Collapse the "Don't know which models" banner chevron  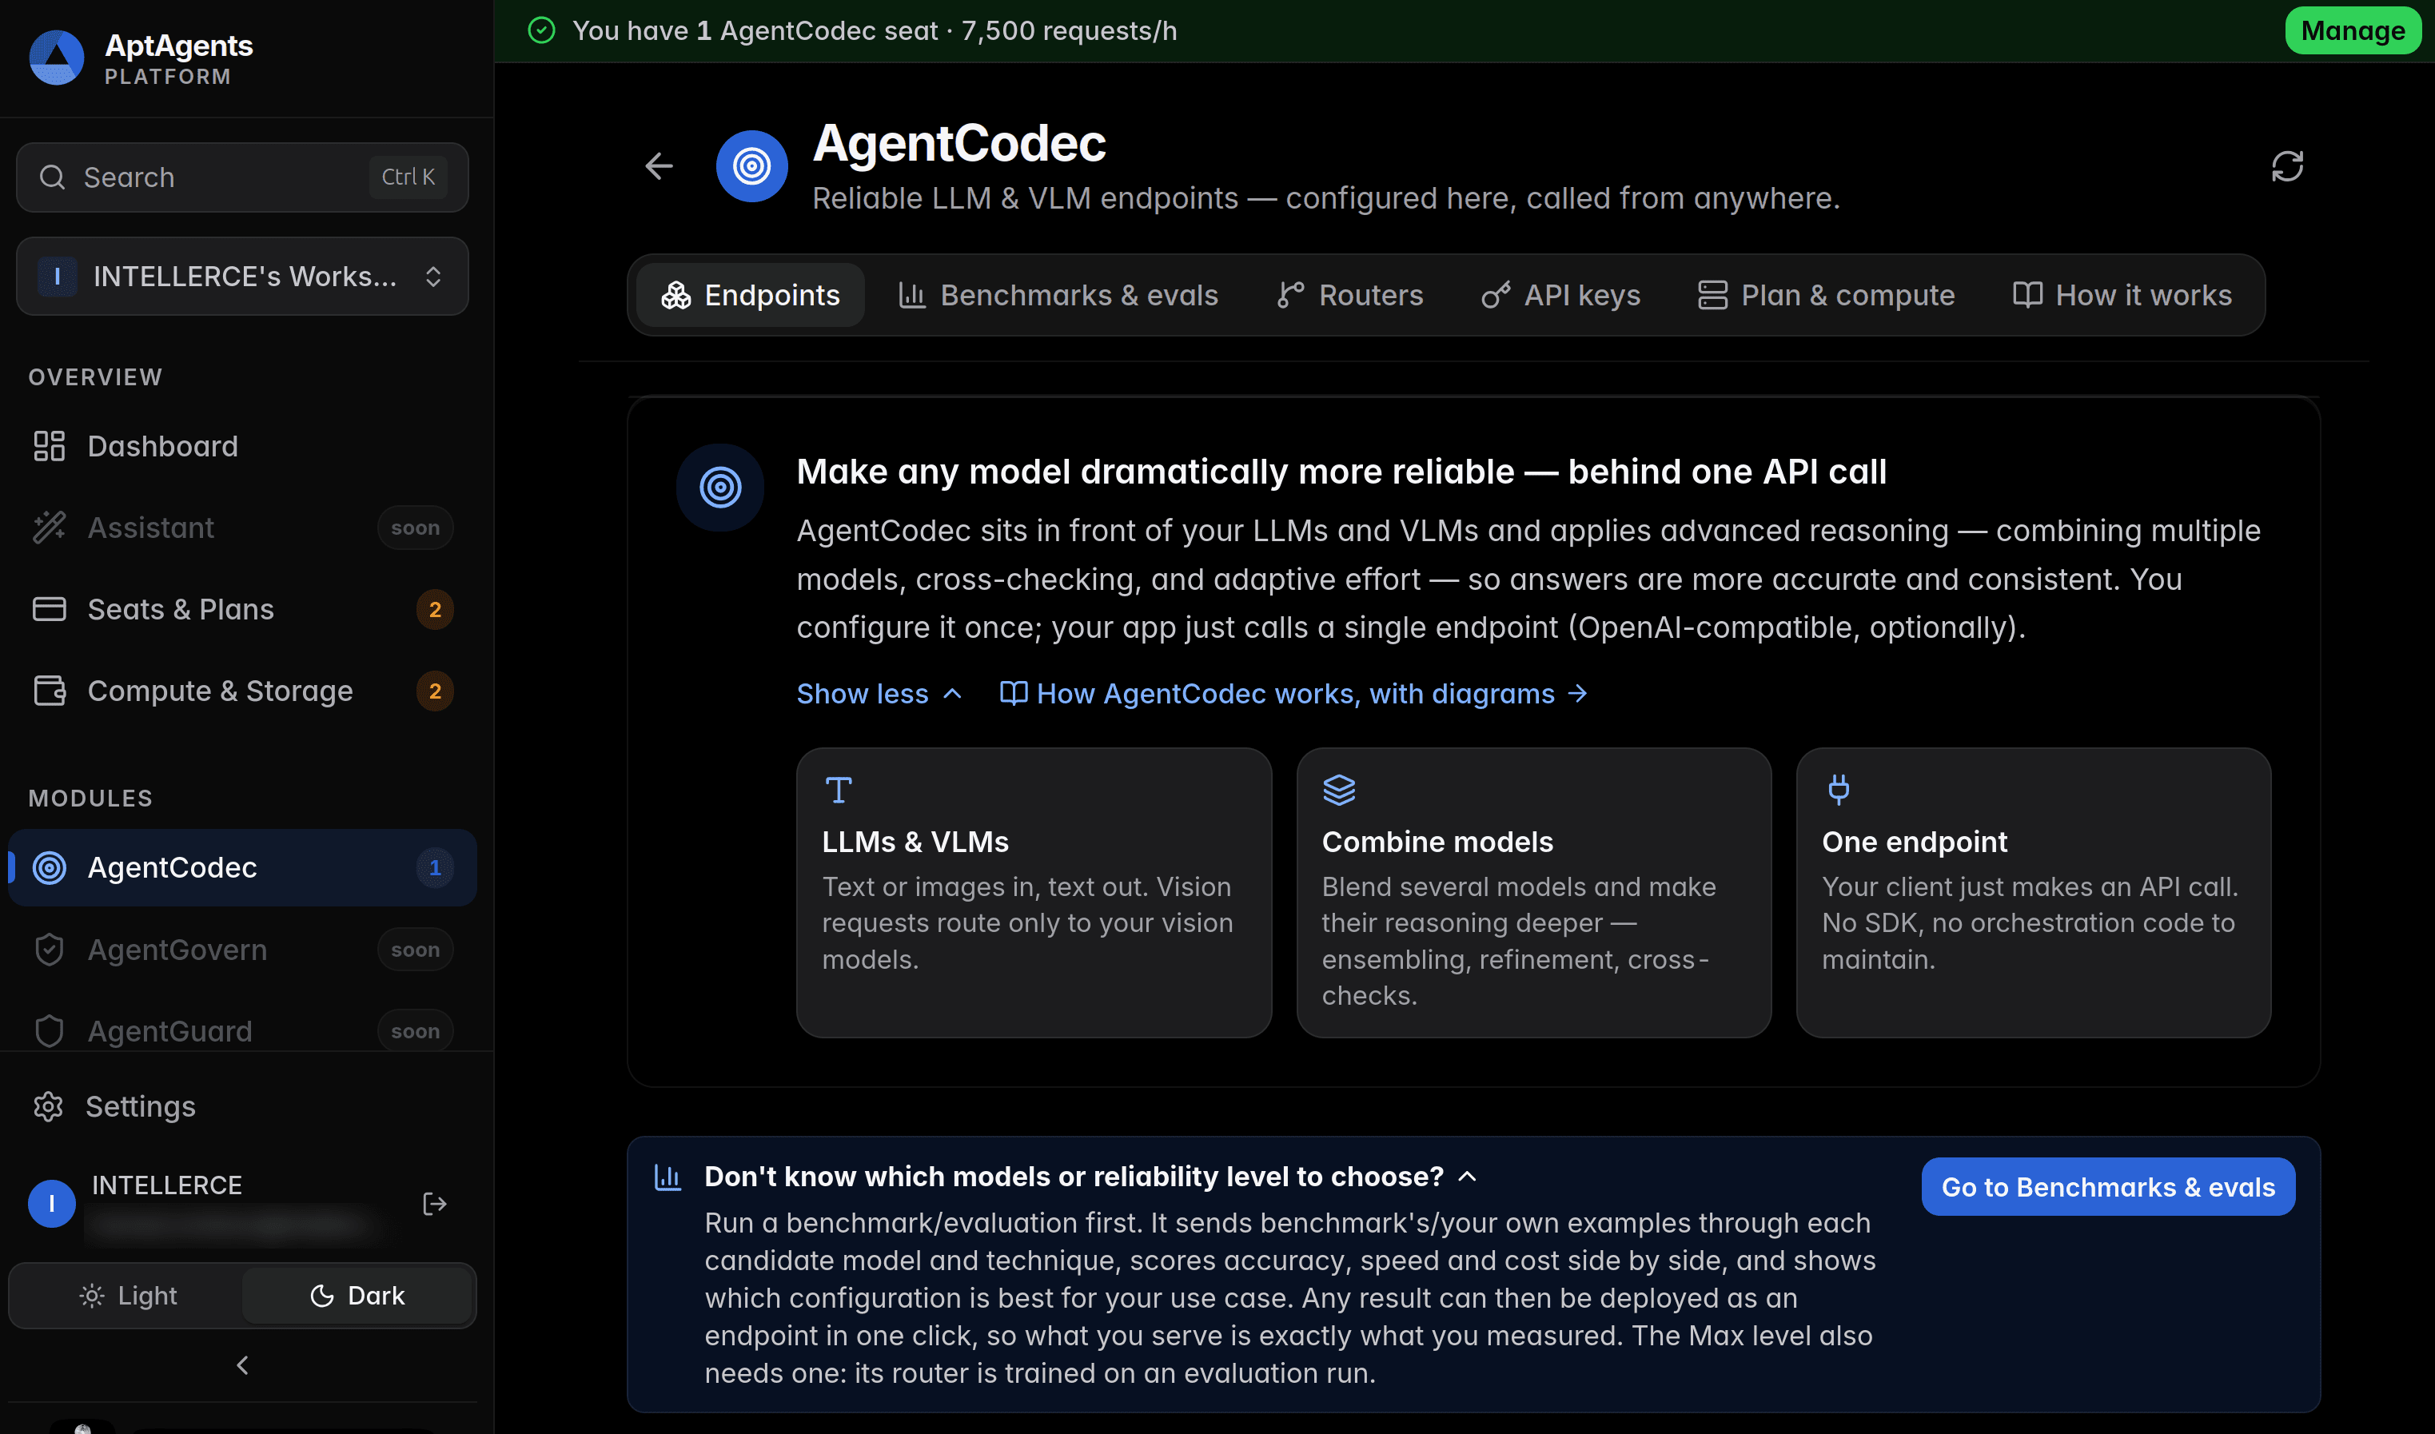(x=1467, y=1176)
